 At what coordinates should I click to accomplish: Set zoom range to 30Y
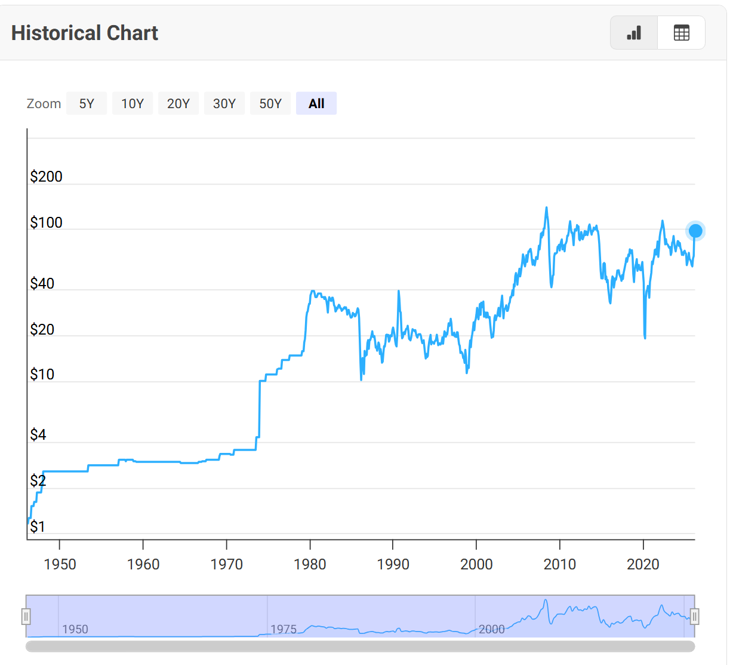click(x=224, y=103)
